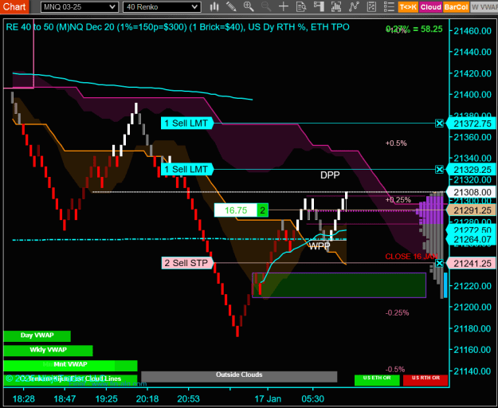
Task: Toggle the T<>K button
Action: pos(408,7)
